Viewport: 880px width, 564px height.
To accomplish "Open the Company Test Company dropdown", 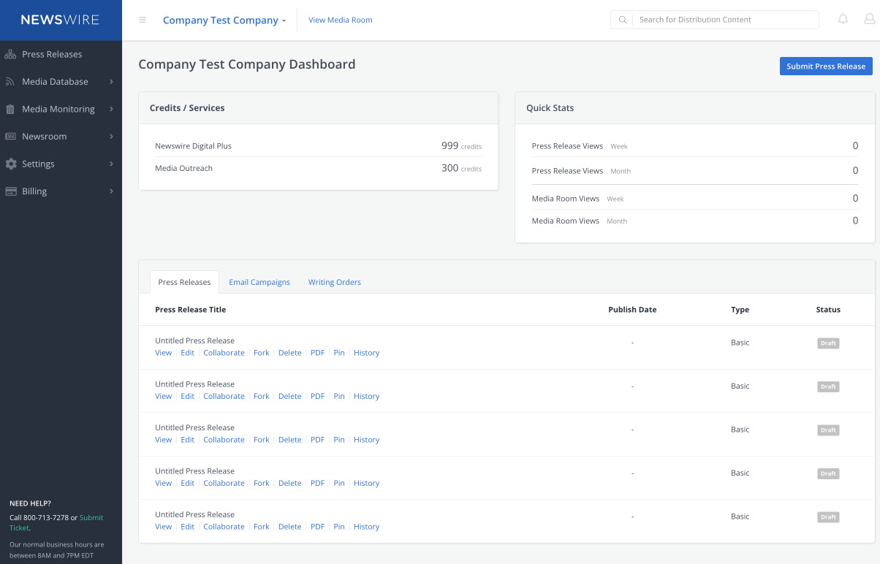I will pyautogui.click(x=224, y=20).
